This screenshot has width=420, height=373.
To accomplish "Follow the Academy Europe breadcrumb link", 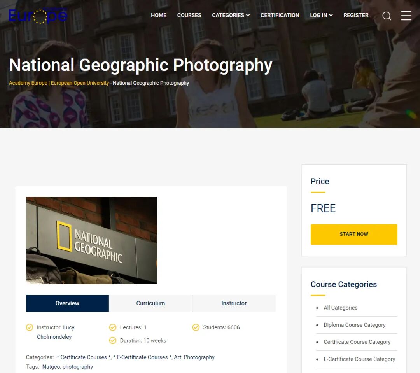I will coord(59,83).
